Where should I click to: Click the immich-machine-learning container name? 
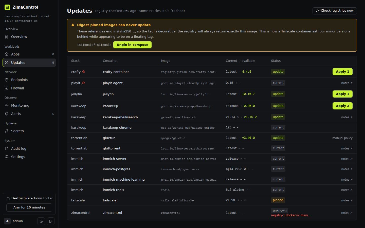coord(124,180)
